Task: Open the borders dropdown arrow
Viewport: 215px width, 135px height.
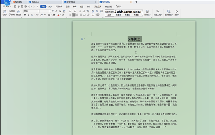Action: [x=100, y=15]
